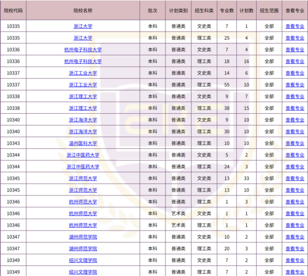Click 查看专业 for 浙江师范大学 文史类
308x276 pixels.
click(295, 178)
